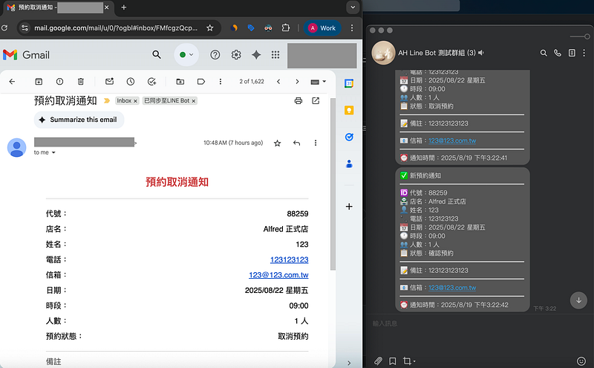
Task: Open Gmail support help
Action: tap(215, 54)
